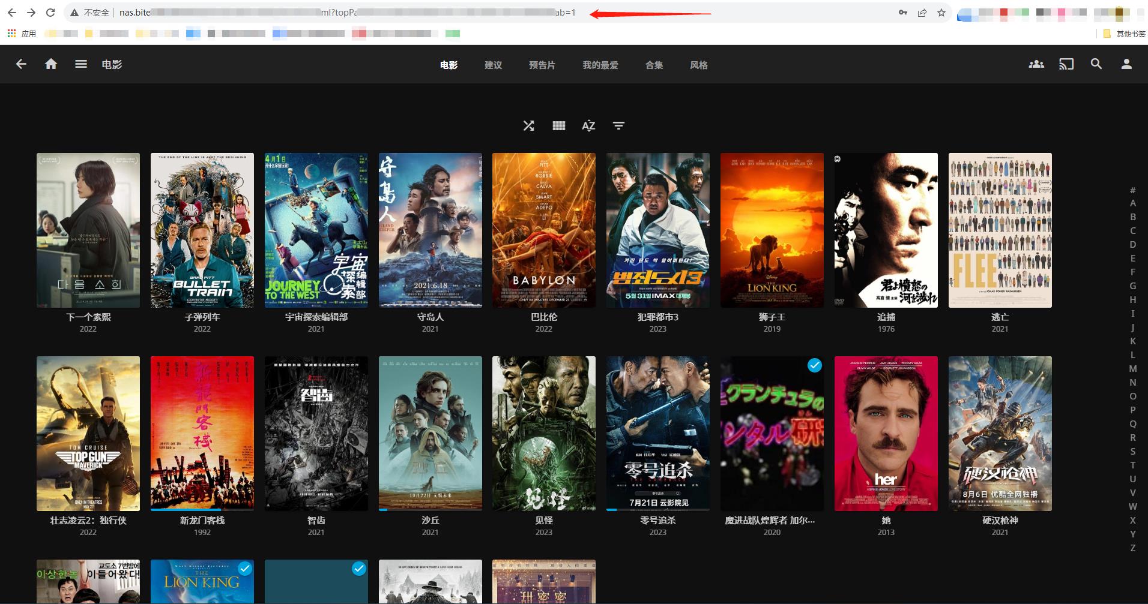Switch to the 风格 tab
The height and width of the screenshot is (604, 1148).
(x=698, y=65)
